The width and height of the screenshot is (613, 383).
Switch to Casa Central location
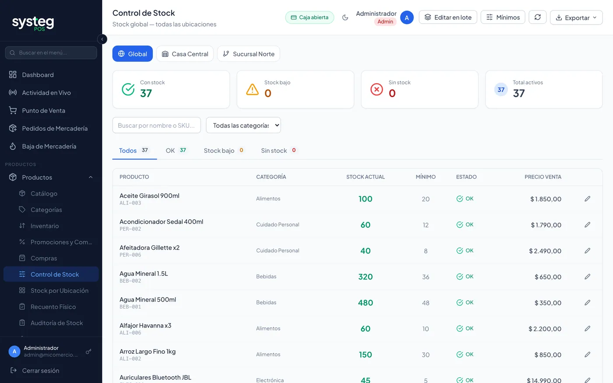185,54
